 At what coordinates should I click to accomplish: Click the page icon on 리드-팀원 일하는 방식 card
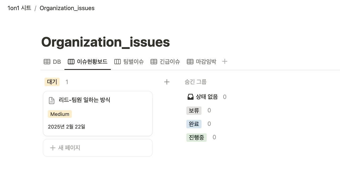coord(51,100)
